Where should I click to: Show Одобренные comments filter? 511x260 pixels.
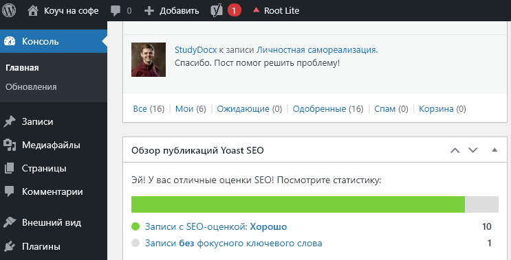coord(319,108)
